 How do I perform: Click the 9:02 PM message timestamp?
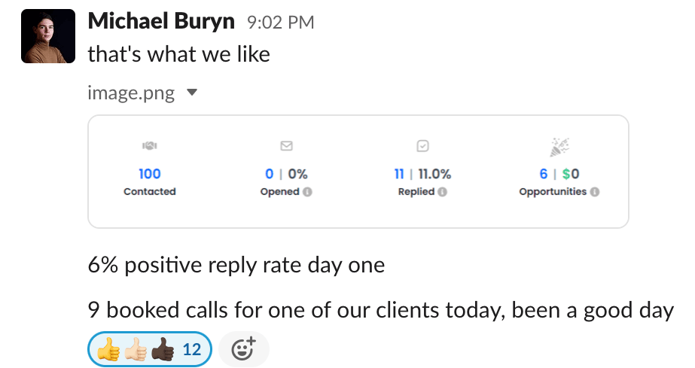[280, 23]
